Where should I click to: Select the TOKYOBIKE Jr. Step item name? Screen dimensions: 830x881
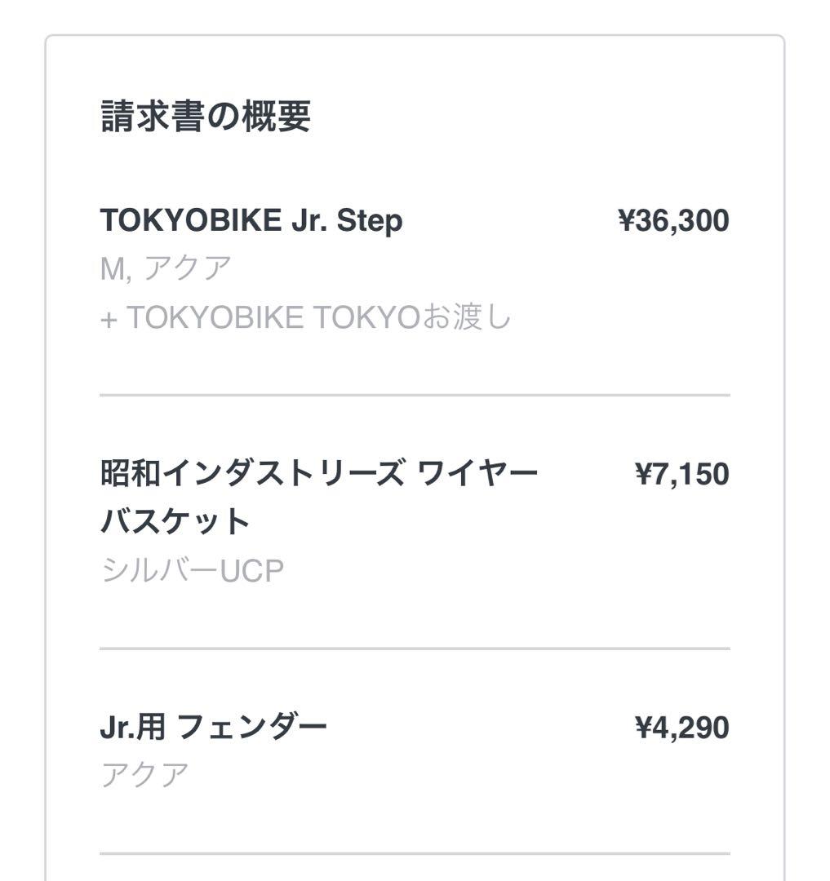tap(251, 220)
